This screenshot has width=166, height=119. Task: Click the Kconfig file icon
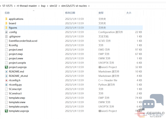[6, 45]
